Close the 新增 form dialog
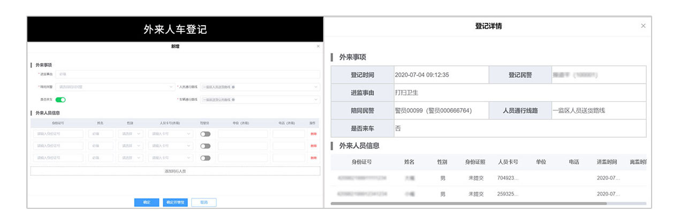 coord(318,47)
